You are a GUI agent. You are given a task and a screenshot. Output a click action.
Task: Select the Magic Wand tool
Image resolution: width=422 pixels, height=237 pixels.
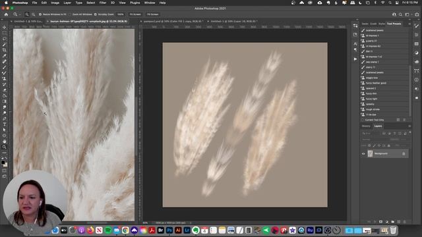coord(5,44)
